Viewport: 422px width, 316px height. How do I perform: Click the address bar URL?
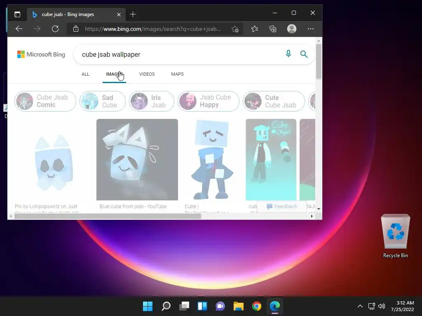point(153,29)
